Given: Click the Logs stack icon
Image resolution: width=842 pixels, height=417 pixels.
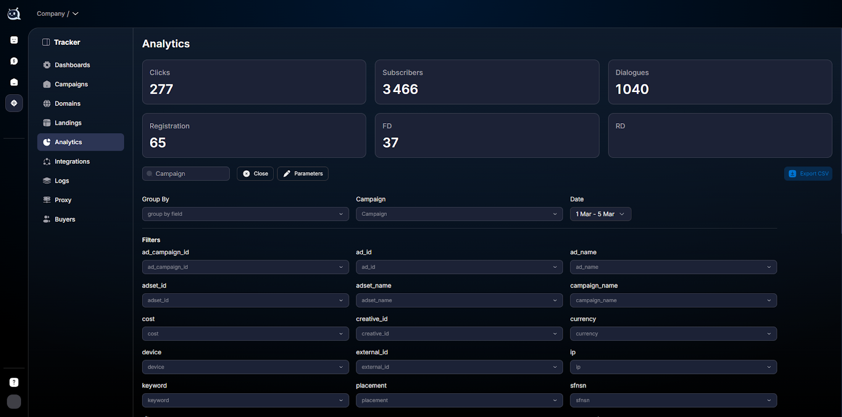Looking at the screenshot, I should (x=47, y=181).
